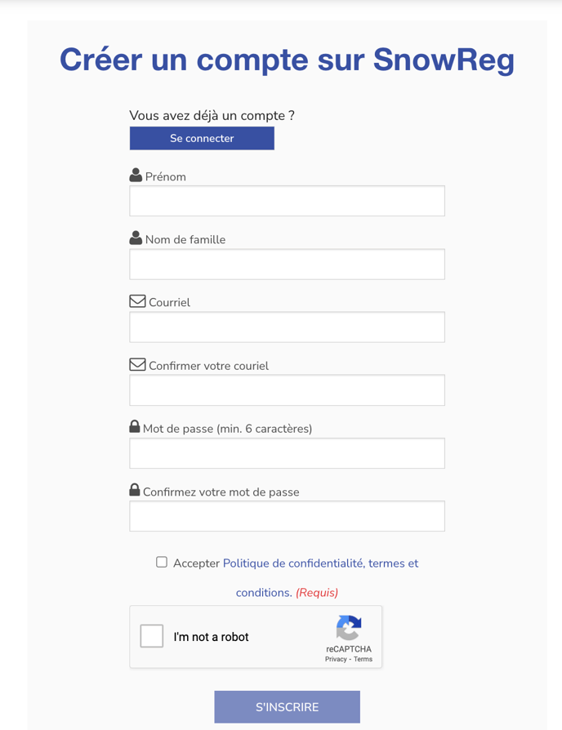Viewport: 562px width, 730px height.
Task: Tick the I'm not a robot checkbox
Action: [x=152, y=636]
